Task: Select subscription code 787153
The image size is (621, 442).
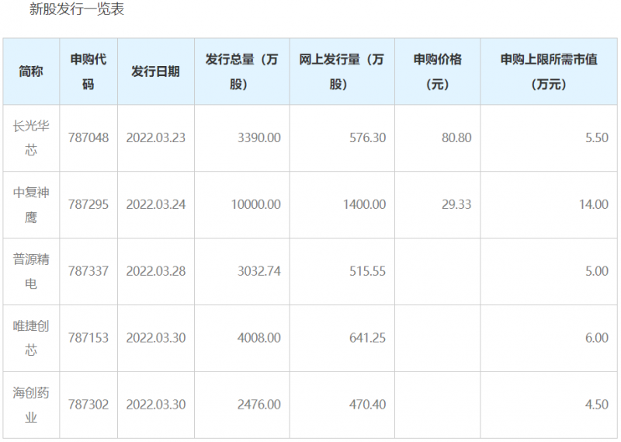Action: click(88, 338)
